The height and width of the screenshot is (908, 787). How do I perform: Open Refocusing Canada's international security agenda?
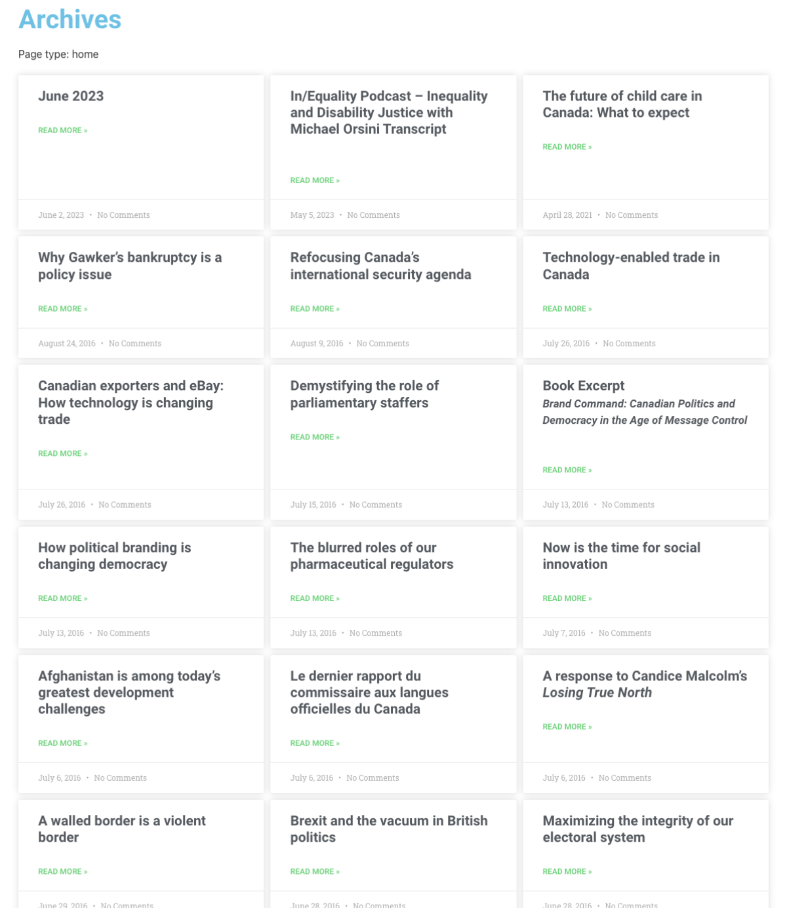(x=380, y=266)
